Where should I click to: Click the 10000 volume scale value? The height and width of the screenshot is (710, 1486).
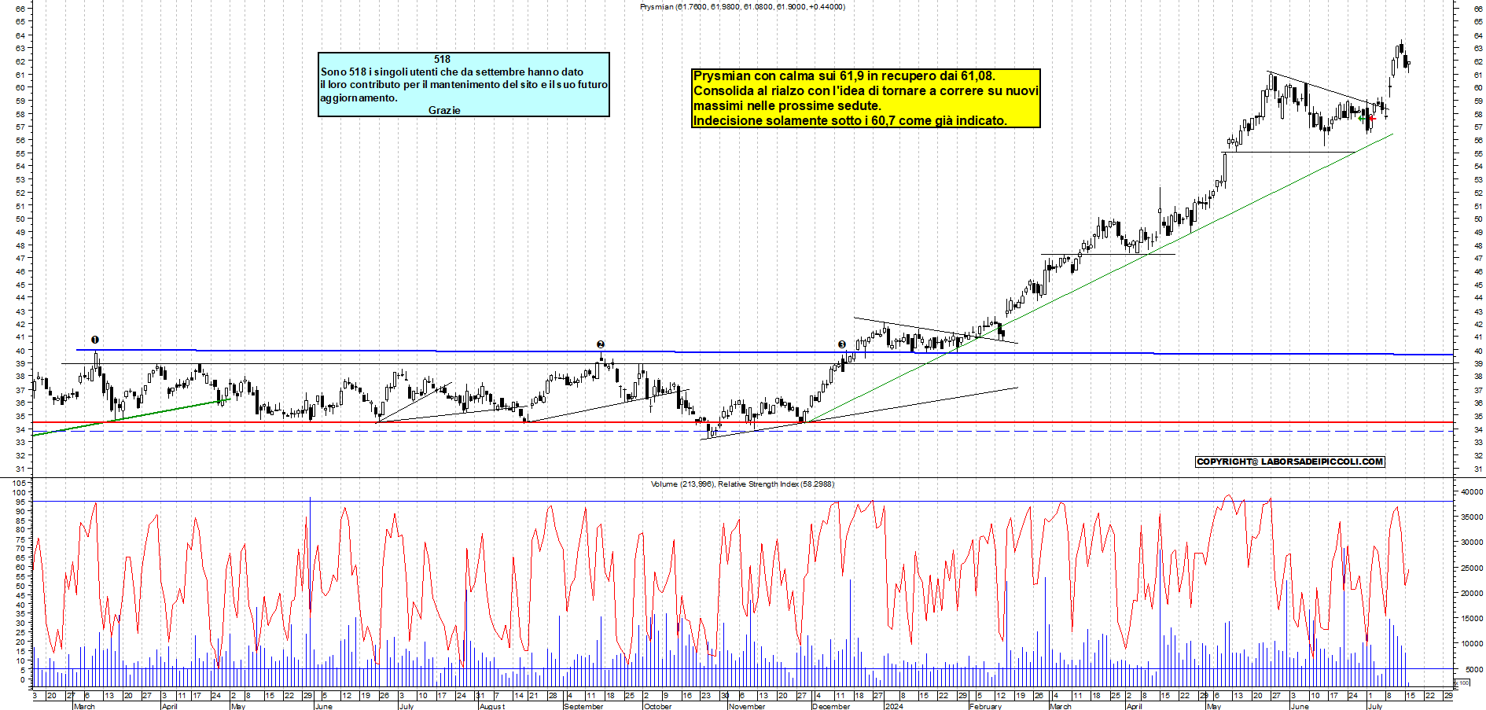(1472, 644)
